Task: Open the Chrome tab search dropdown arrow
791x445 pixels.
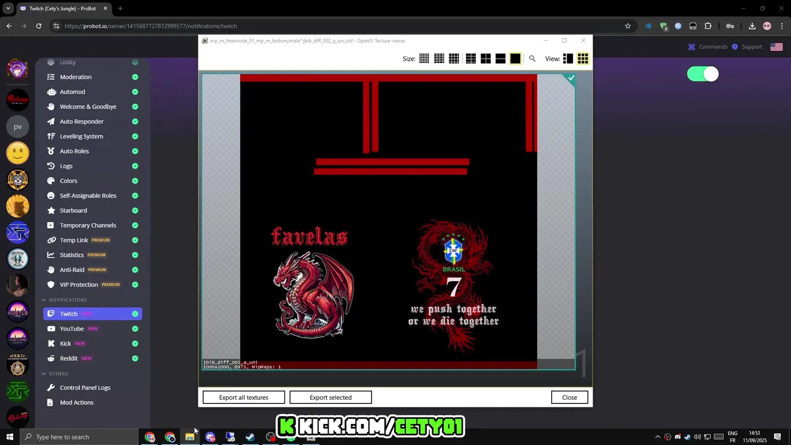Action: click(x=8, y=9)
